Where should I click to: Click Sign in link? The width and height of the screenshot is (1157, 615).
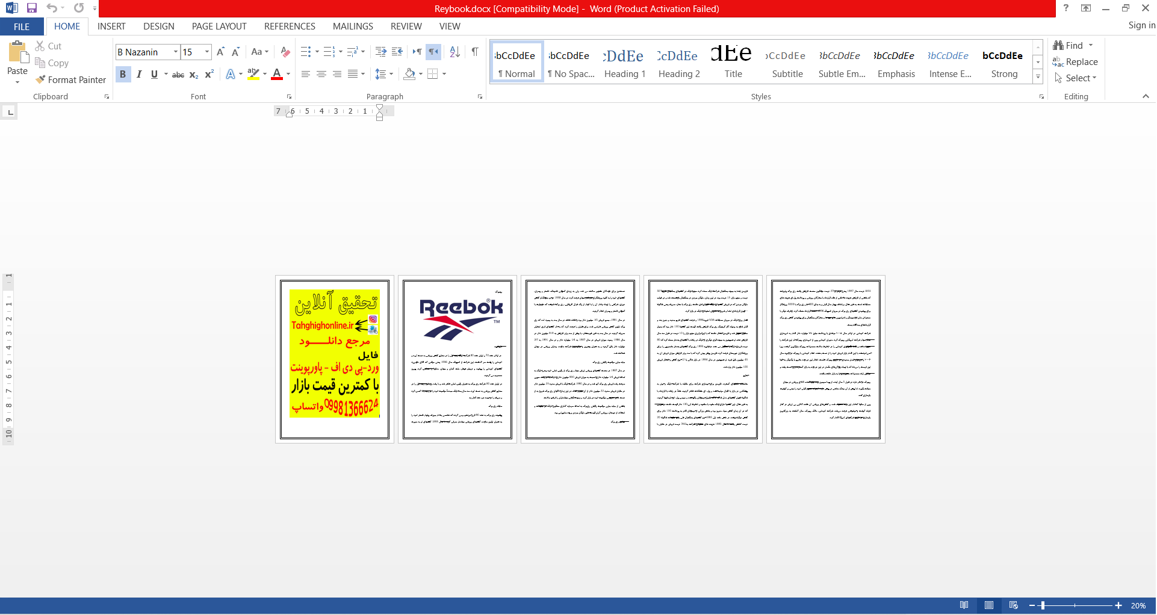coord(1141,25)
